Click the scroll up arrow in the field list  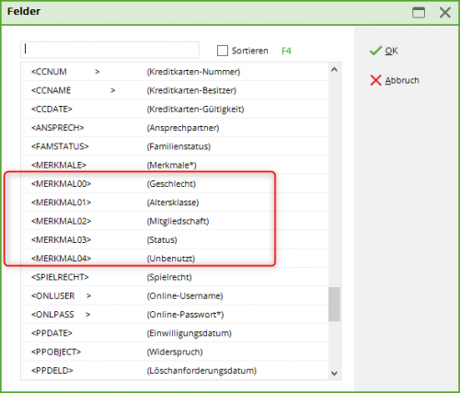click(334, 70)
